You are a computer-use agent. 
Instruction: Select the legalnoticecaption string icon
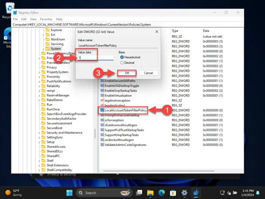pos(102,100)
